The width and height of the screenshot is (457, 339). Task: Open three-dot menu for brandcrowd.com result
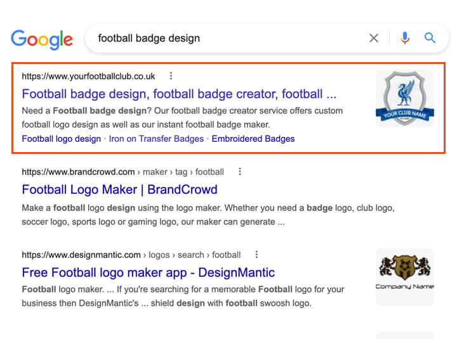(x=240, y=172)
